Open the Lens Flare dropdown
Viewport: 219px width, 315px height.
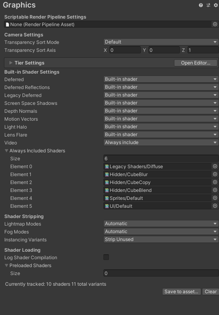tap(161, 135)
